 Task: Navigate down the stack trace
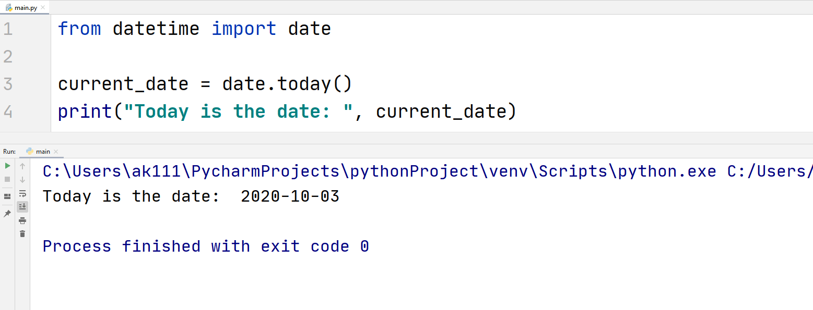pos(22,179)
